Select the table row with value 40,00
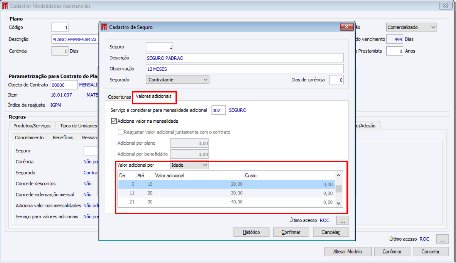 pos(226,202)
